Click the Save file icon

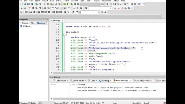click(28, 4)
